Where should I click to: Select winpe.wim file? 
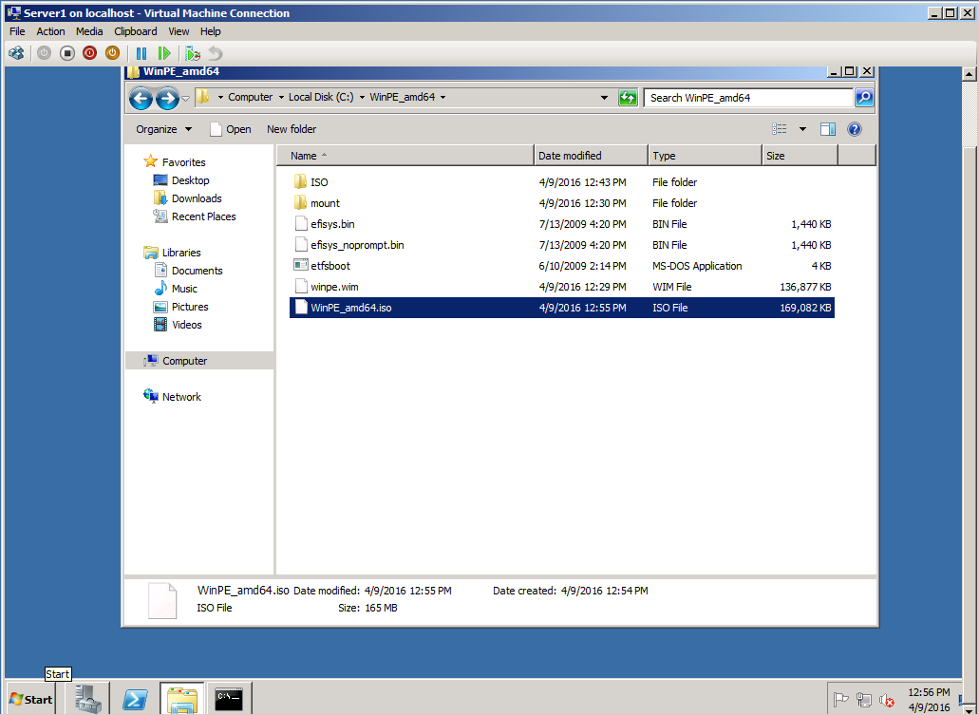tap(562, 287)
